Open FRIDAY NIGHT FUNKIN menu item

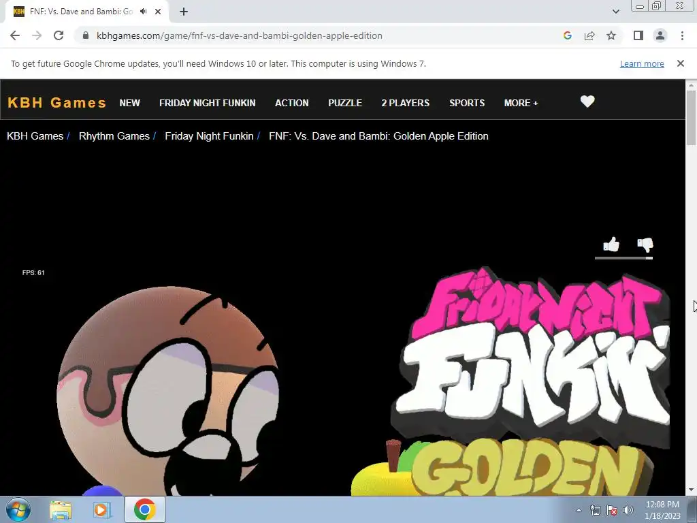tap(207, 103)
